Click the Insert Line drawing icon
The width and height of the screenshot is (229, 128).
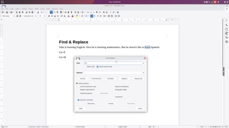tap(111, 12)
